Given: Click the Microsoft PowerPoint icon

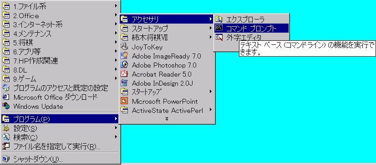Looking at the screenshot, I should pyautogui.click(x=124, y=101).
